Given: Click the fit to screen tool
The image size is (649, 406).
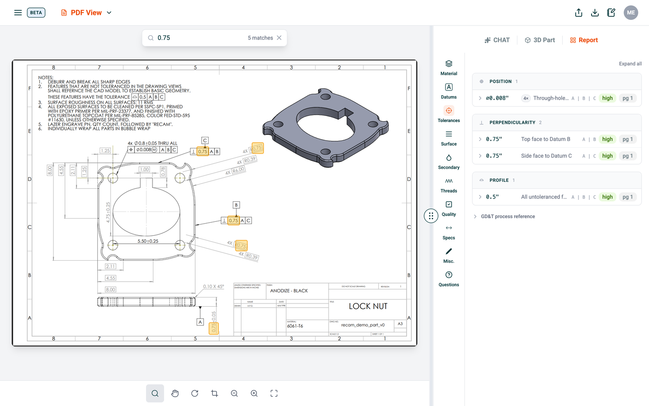Looking at the screenshot, I should (274, 393).
